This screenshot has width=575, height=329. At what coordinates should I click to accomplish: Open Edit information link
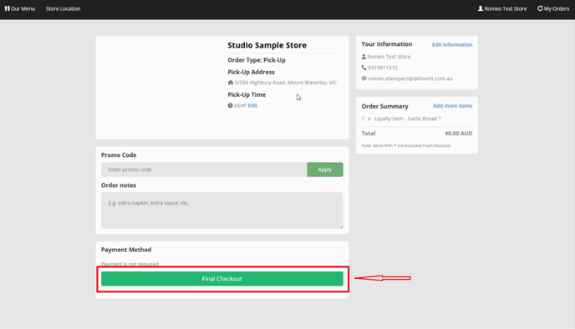[452, 45]
